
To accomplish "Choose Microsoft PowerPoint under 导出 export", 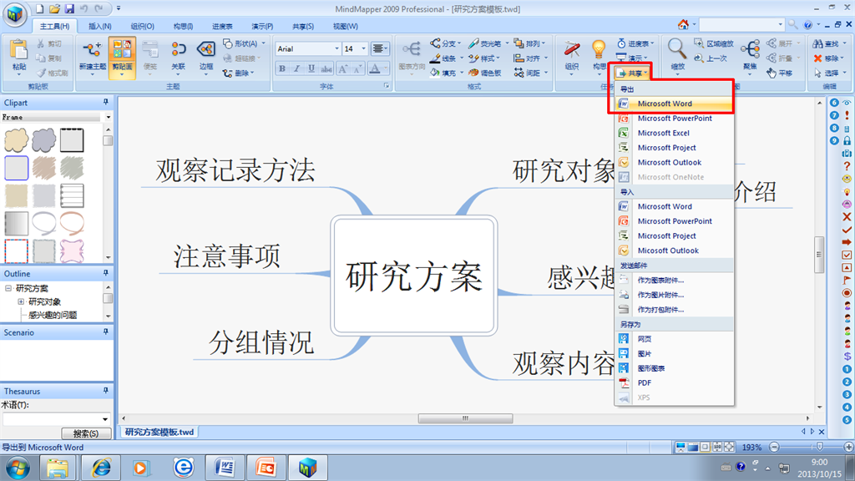I will 674,119.
